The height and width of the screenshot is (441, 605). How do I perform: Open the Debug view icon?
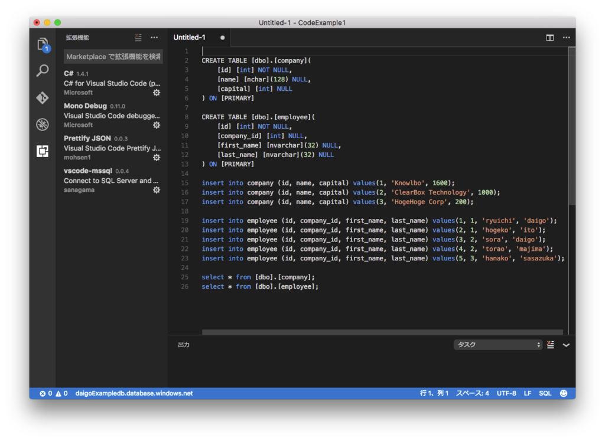(x=43, y=124)
